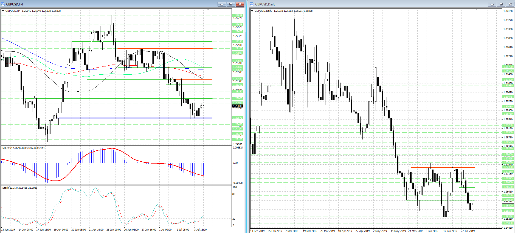Viewport: 515px width, 233px height.
Task: Click the chart shift marker atop the H4 chart
Action: click(208, 10)
